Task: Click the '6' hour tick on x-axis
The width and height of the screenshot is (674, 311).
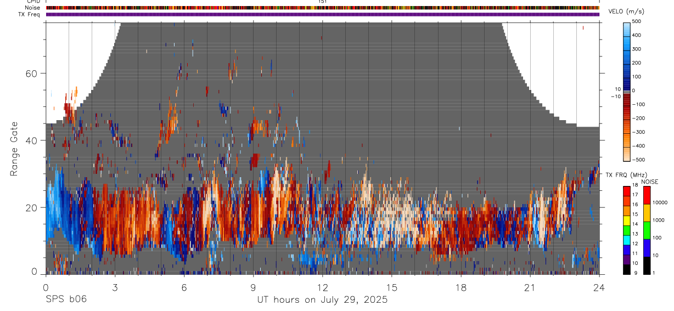Action: click(x=184, y=287)
